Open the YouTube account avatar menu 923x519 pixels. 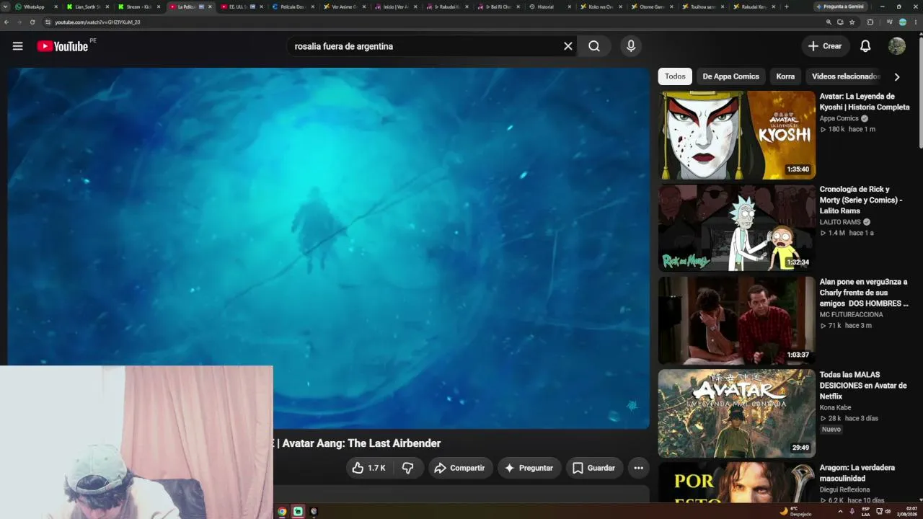click(897, 46)
